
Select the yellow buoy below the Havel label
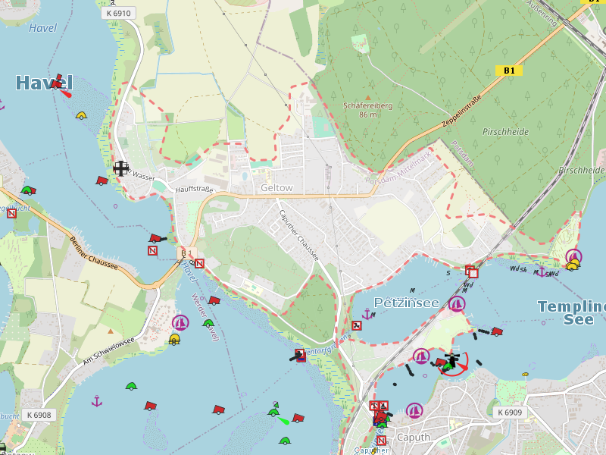[81, 116]
